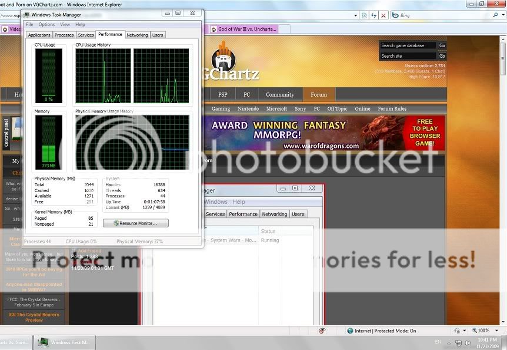The height and width of the screenshot is (350, 507).
Task: Switch to the Networking tab
Action: [x=137, y=35]
